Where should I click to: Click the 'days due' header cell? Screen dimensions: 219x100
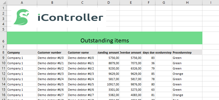click(x=148, y=52)
